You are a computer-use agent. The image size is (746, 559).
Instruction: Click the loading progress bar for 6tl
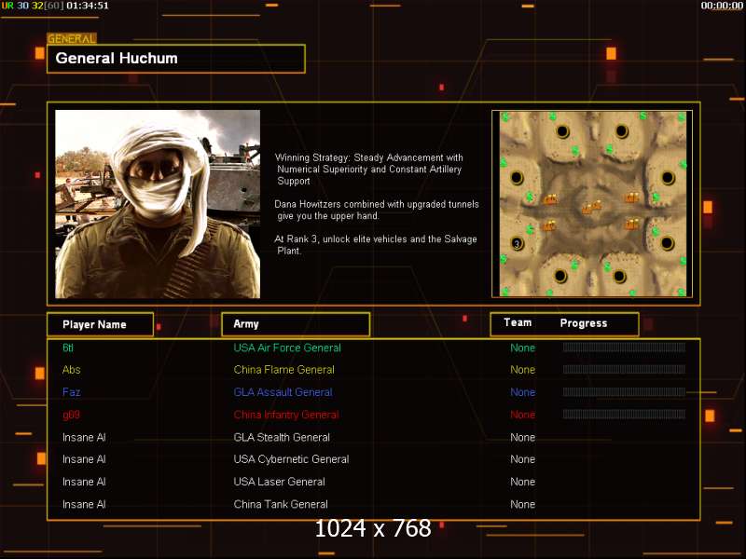[x=624, y=348]
